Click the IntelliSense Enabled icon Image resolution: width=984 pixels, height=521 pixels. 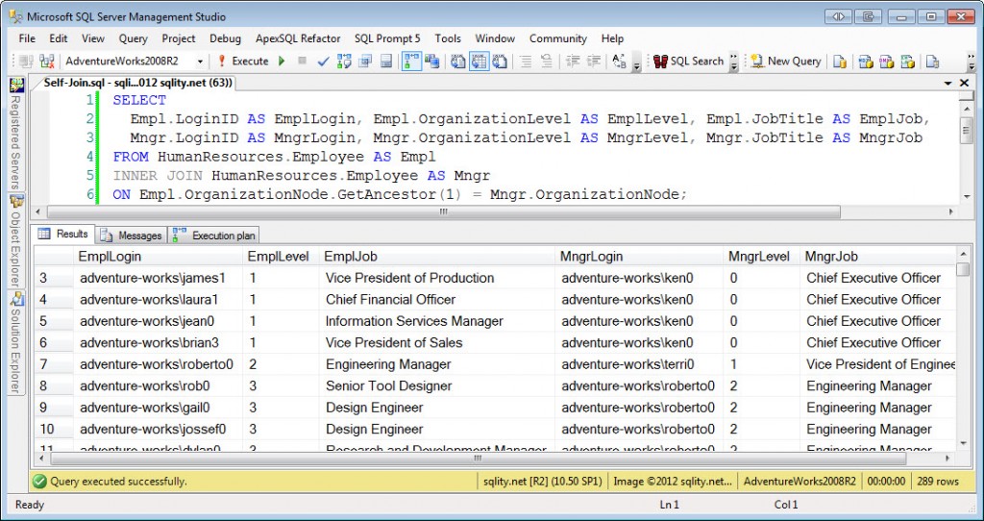coord(386,61)
